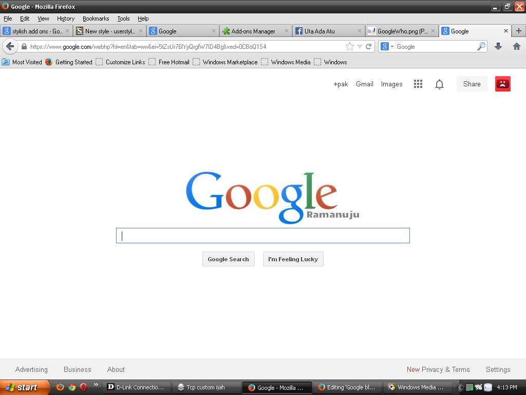This screenshot has height=395, width=526.
Task: Open the Advertising footer link
Action: pyautogui.click(x=31, y=369)
